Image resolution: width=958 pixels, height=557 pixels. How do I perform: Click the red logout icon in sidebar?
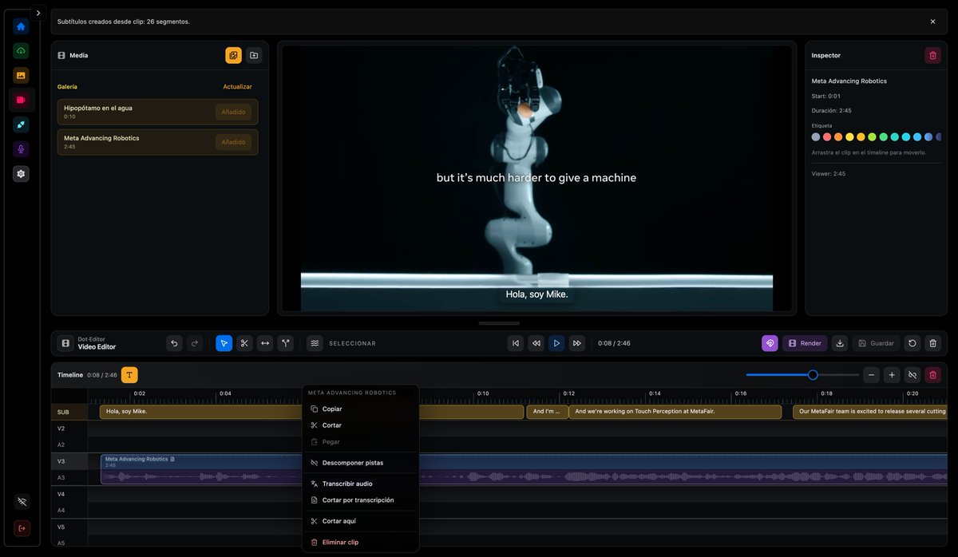[22, 528]
